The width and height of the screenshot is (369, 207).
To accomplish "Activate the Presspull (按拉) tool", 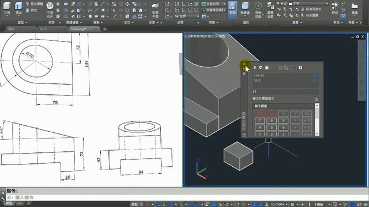I will pyautogui.click(x=31, y=10).
